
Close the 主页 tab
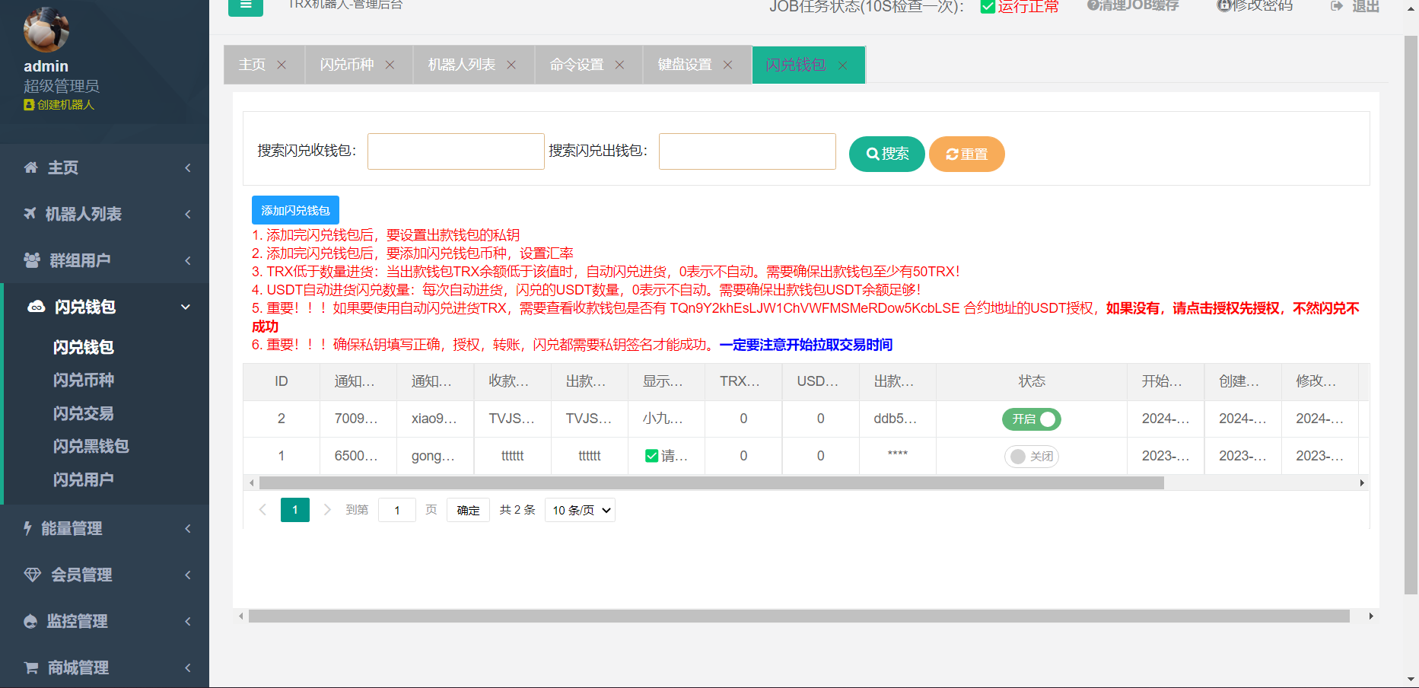tap(282, 65)
